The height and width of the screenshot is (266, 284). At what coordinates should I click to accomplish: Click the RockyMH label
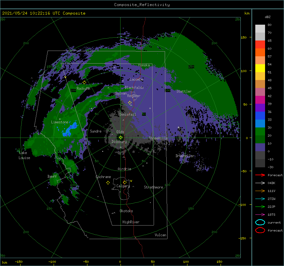(x=83, y=89)
